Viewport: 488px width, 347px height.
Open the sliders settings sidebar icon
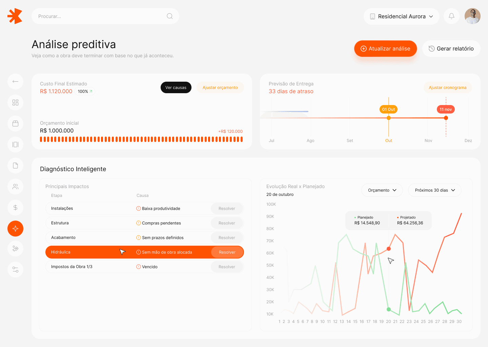(15, 269)
